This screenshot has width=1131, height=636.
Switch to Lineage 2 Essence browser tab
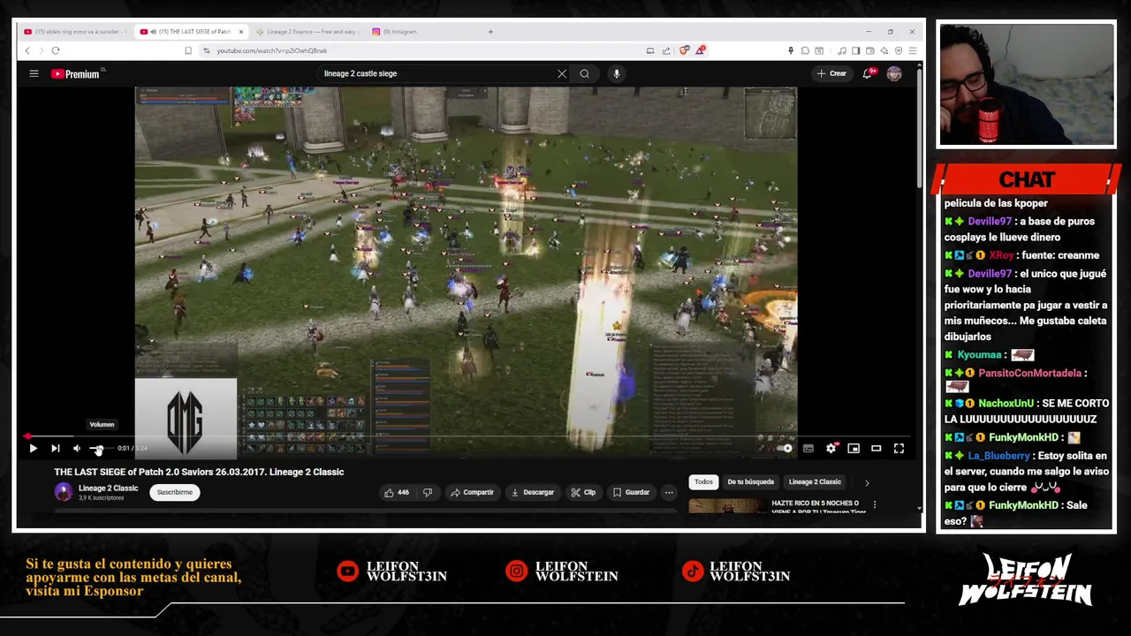tap(307, 31)
